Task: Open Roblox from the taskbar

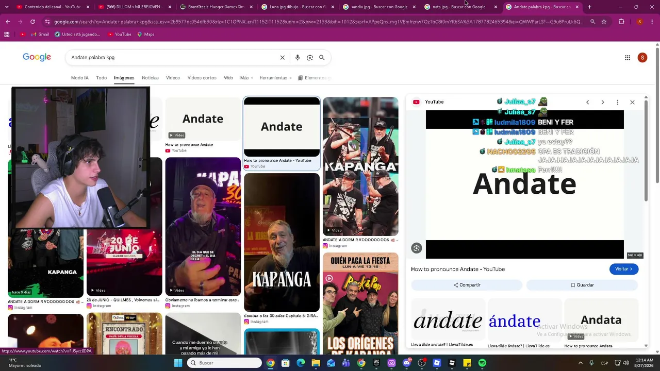Action: pyautogui.click(x=437, y=363)
